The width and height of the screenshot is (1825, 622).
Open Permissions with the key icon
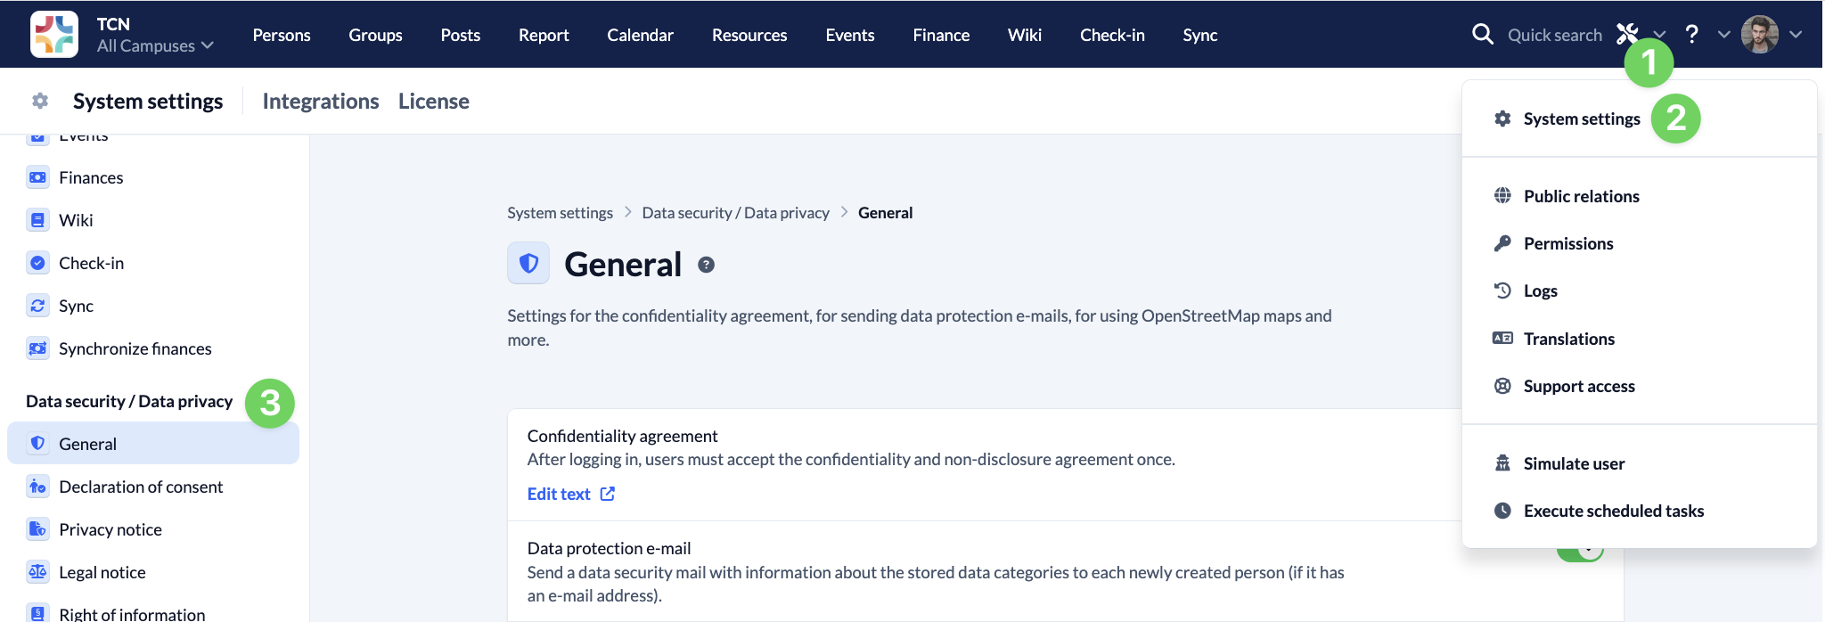coord(1567,243)
